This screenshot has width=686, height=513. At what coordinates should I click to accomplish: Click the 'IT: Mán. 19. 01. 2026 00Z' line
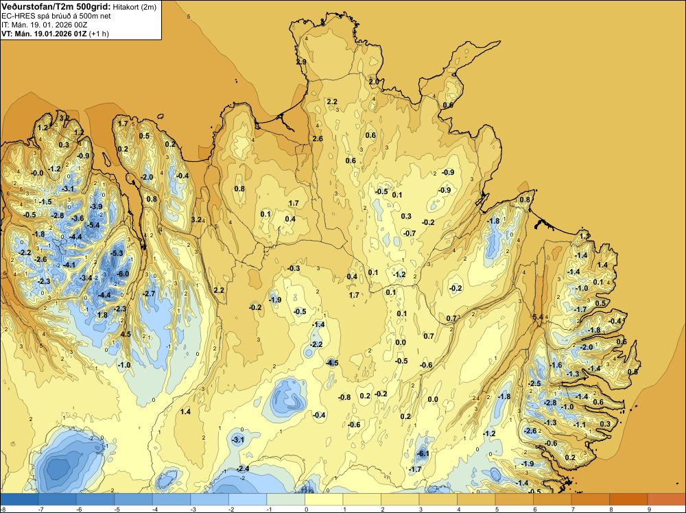(44, 25)
